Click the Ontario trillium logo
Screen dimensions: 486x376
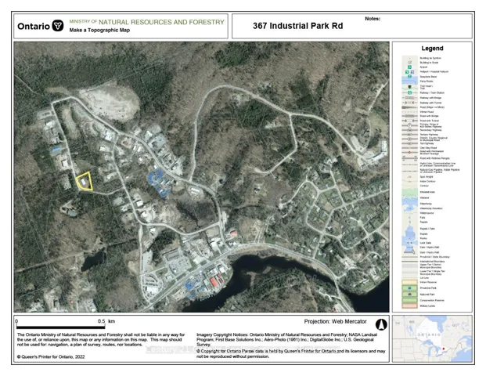coord(57,25)
